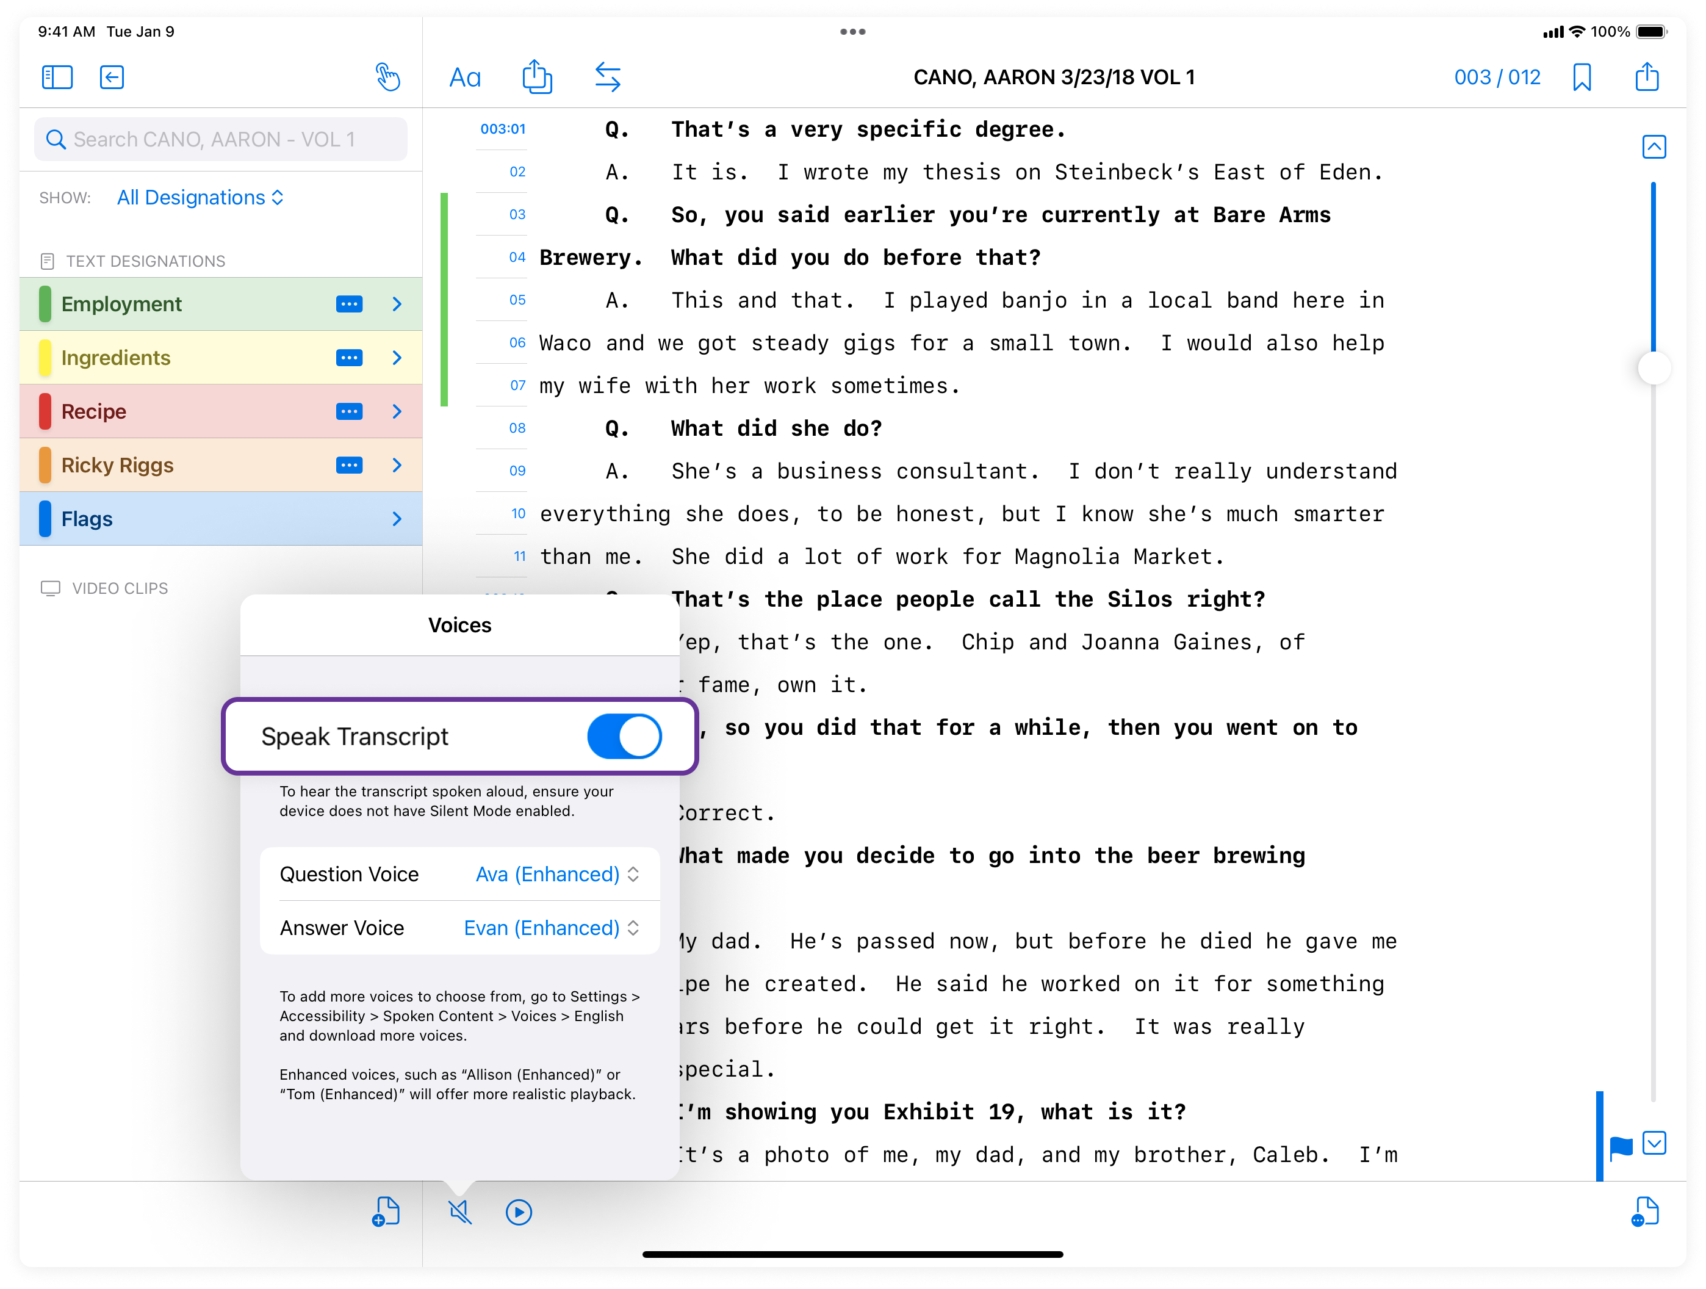Open the Ingredients more options button
Viewport: 1706px width, 1289px height.
coord(350,358)
